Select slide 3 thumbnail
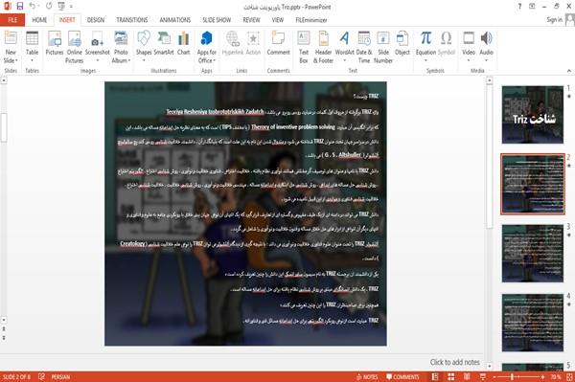The image size is (575, 382). pos(533,253)
